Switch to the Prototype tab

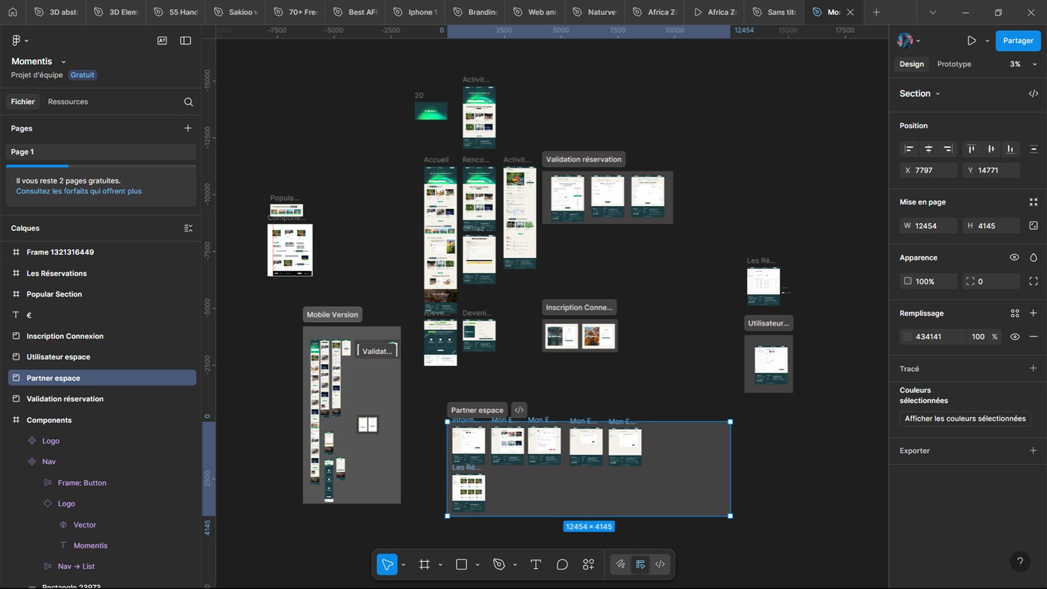(953, 64)
